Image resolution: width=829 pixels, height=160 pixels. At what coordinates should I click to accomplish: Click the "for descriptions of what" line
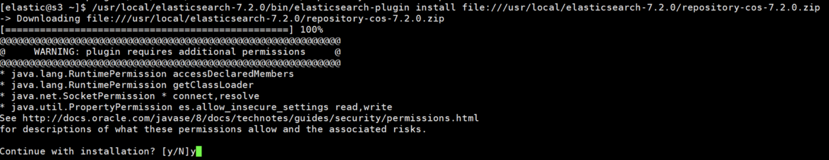213,130
